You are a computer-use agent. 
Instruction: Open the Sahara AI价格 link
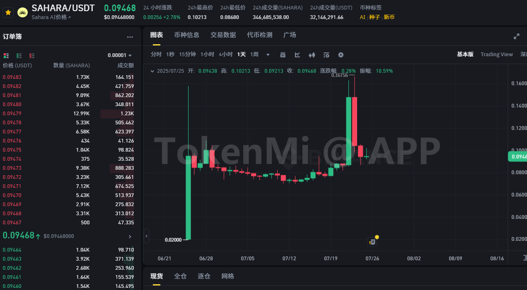pos(51,17)
